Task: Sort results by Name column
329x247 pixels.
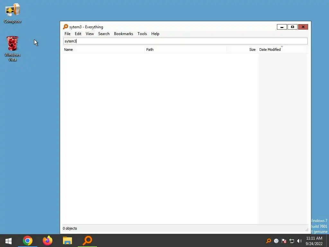Action: click(103, 50)
